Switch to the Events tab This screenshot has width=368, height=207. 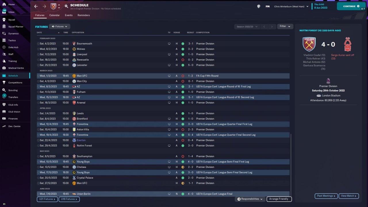(69, 15)
